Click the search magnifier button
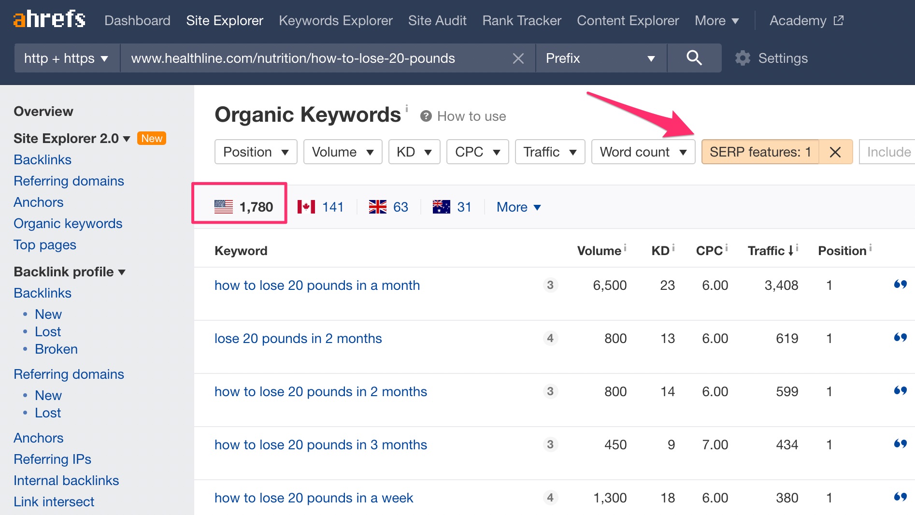This screenshot has width=915, height=515. pos(694,58)
